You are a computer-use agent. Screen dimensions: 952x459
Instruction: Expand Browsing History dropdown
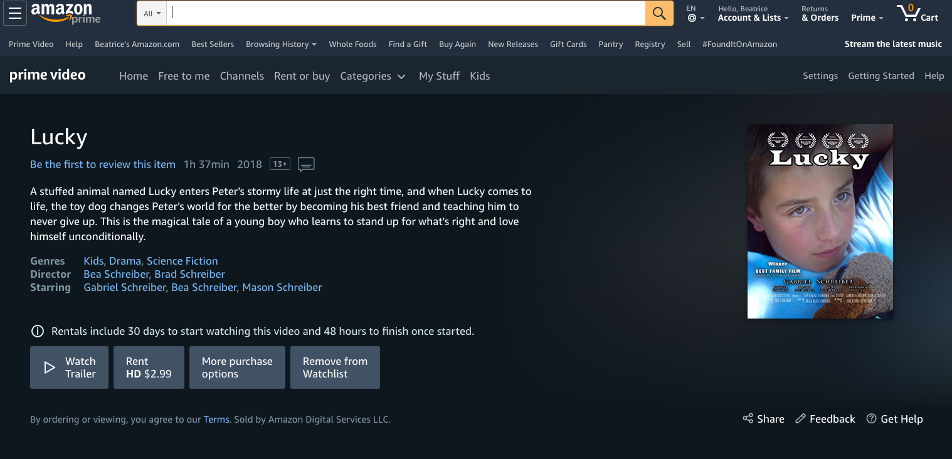(x=281, y=45)
